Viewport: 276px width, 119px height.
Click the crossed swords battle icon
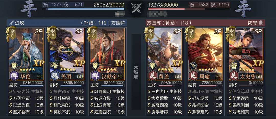136,8
